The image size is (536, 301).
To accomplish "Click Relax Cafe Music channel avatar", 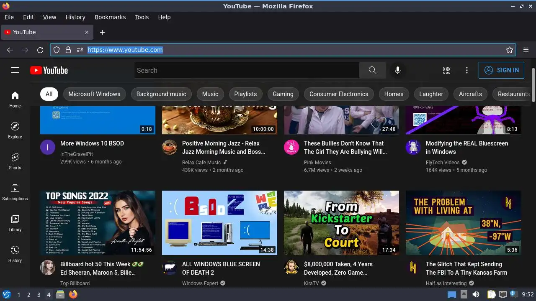I will 170,147.
